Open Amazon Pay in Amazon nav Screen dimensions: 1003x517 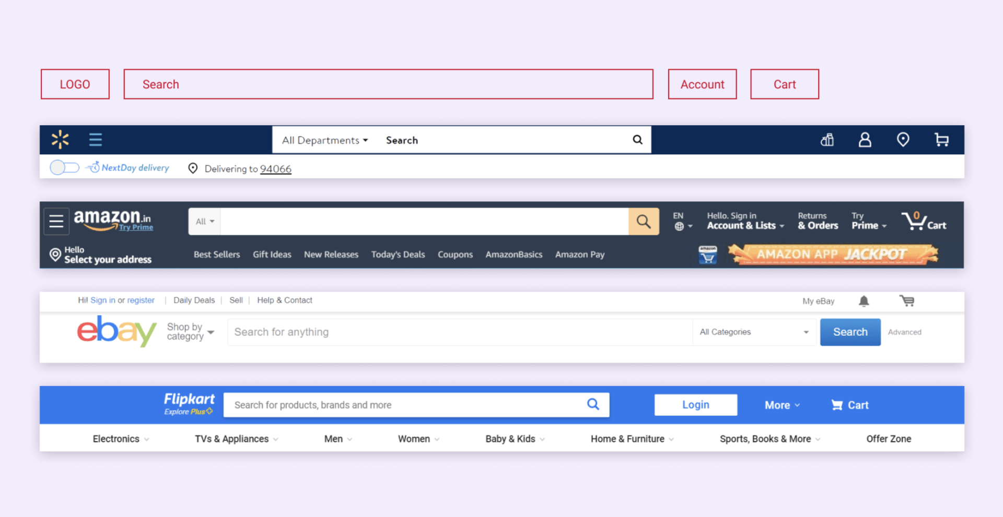[x=580, y=255]
